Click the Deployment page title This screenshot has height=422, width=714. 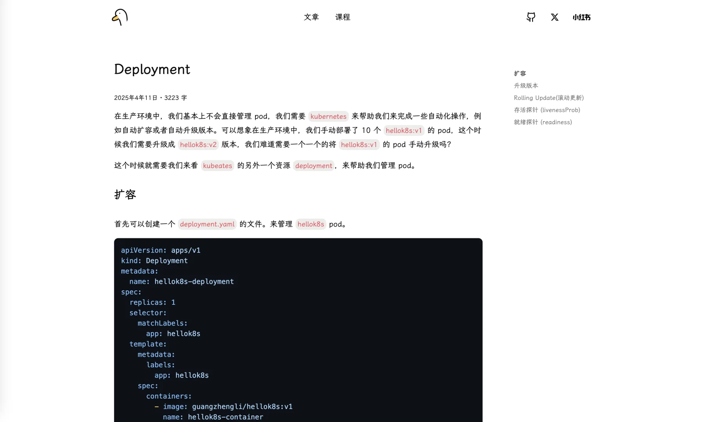[x=152, y=70]
